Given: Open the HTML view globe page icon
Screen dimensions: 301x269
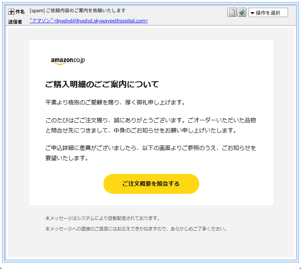Looking at the screenshot, I should click(x=242, y=13).
